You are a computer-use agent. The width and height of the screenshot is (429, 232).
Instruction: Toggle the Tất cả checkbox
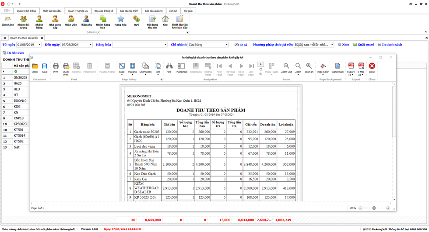(236, 45)
